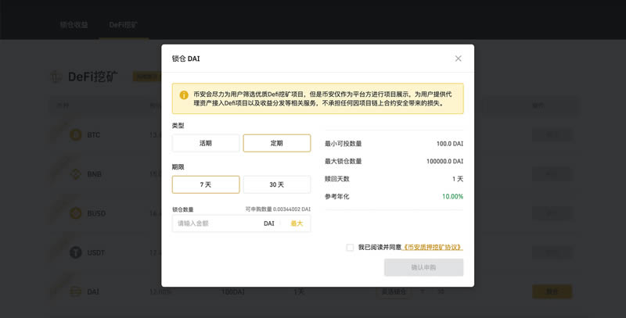Click 最大 to fill the maximum amount
The image size is (626, 318).
(297, 223)
